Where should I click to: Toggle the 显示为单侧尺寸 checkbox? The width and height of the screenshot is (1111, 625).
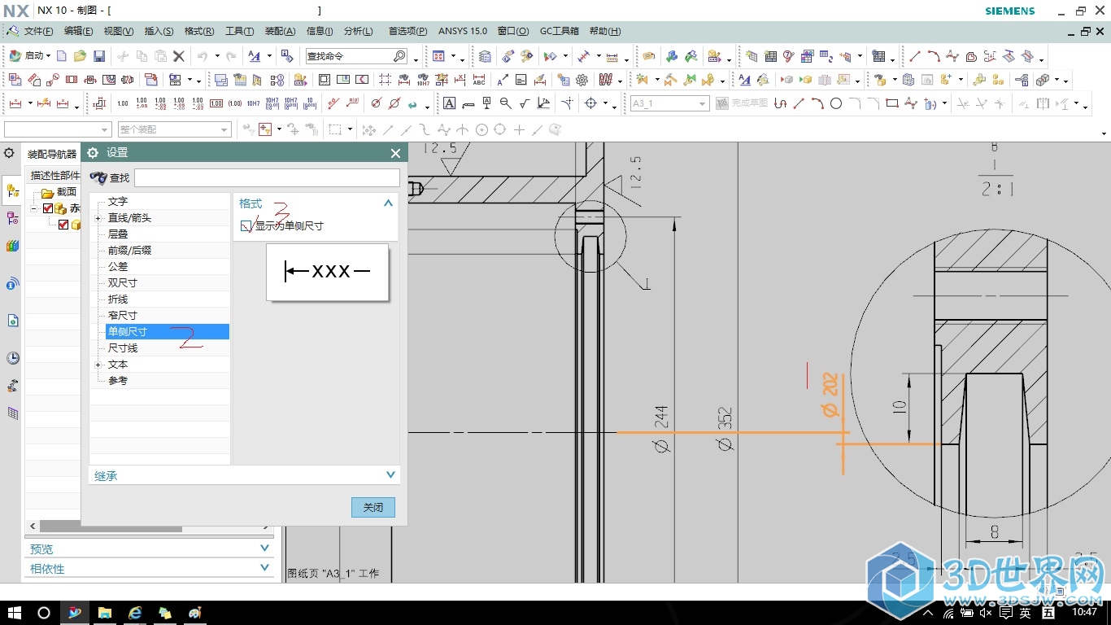(x=246, y=226)
